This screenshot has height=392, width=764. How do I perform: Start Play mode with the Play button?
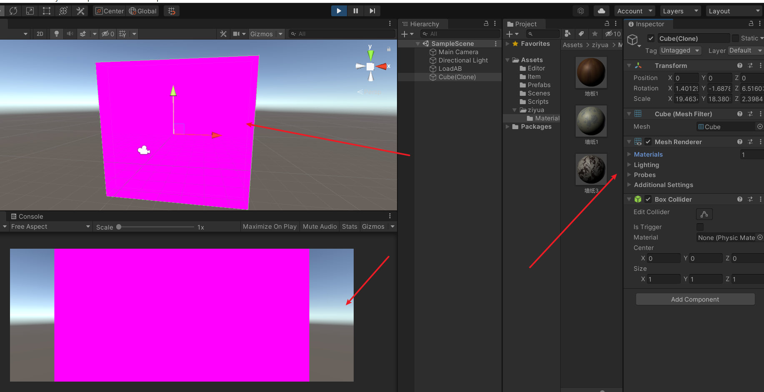tap(339, 11)
